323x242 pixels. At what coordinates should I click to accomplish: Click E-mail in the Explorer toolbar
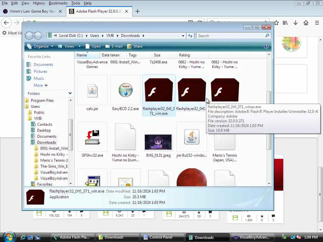point(114,47)
